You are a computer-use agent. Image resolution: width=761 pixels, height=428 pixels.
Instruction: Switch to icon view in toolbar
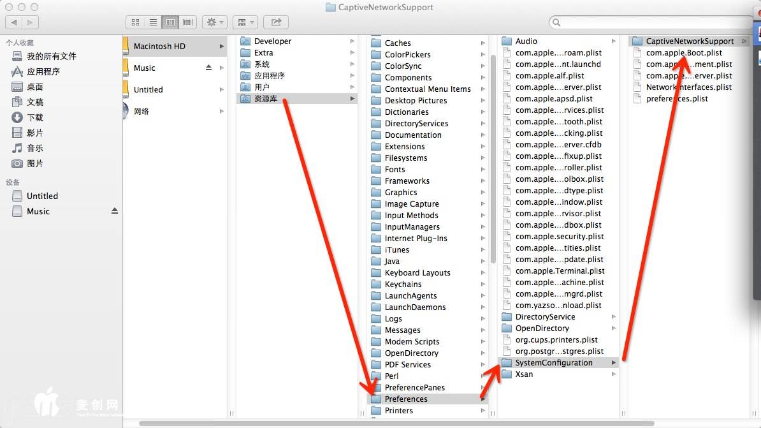coord(135,22)
